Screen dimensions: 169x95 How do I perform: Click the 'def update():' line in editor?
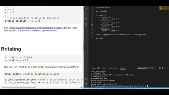101,15
